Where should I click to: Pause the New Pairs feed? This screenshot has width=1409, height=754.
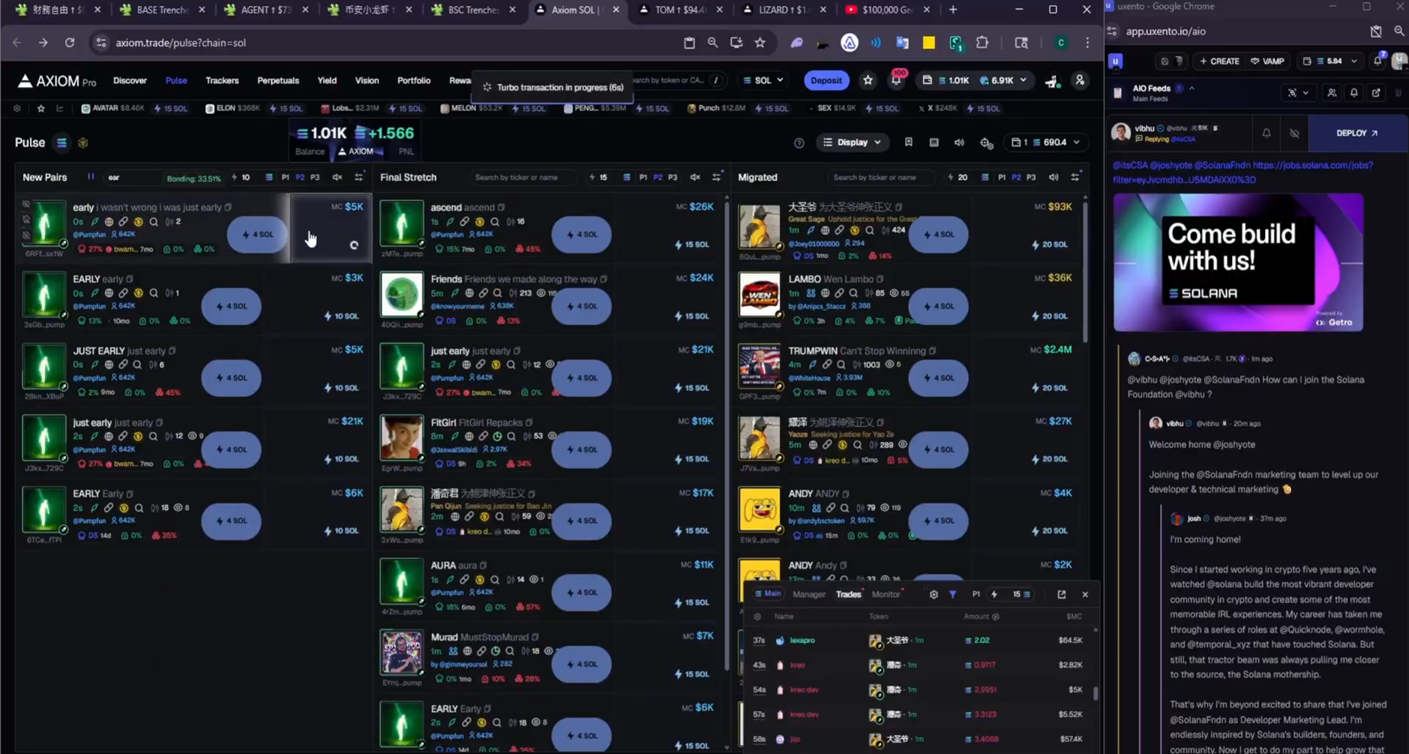[91, 177]
